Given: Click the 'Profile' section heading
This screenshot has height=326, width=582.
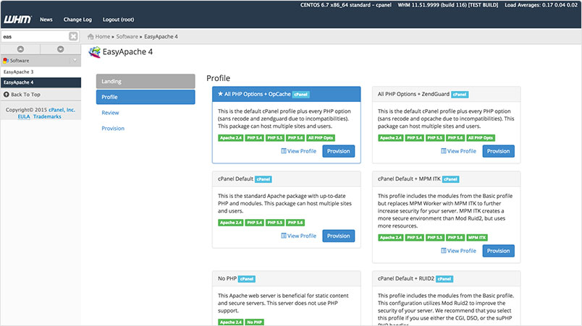Looking at the screenshot, I should (219, 78).
